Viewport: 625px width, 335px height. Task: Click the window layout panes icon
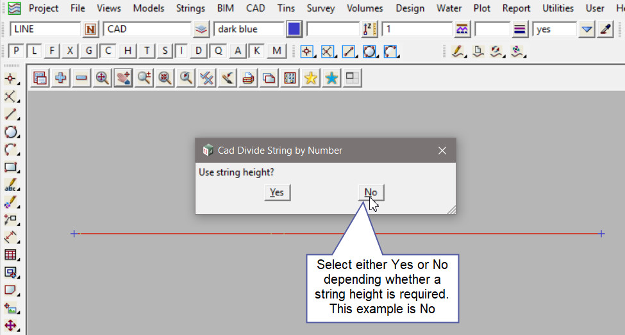(x=352, y=78)
